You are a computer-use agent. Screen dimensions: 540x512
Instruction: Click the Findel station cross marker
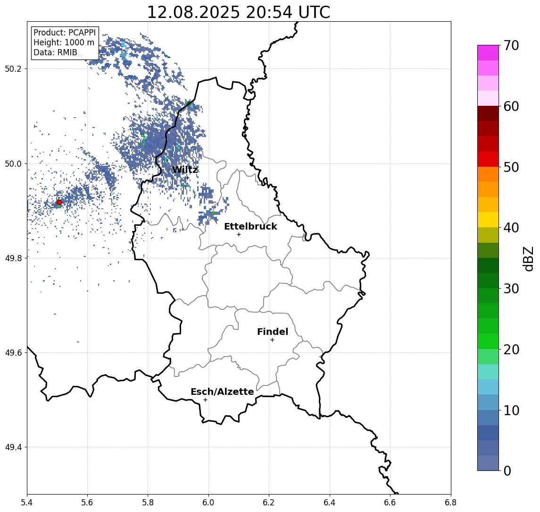tap(273, 340)
